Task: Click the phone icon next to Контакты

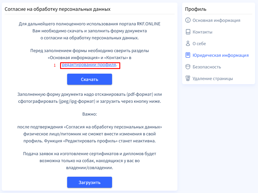Action: click(188, 32)
